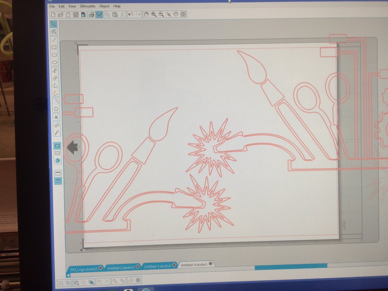Switch to split window view icon

click(x=58, y=181)
